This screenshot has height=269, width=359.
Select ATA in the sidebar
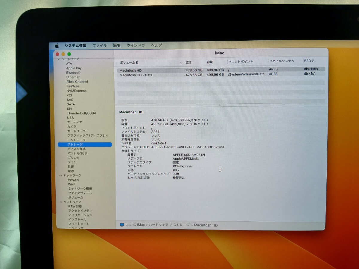click(69, 64)
